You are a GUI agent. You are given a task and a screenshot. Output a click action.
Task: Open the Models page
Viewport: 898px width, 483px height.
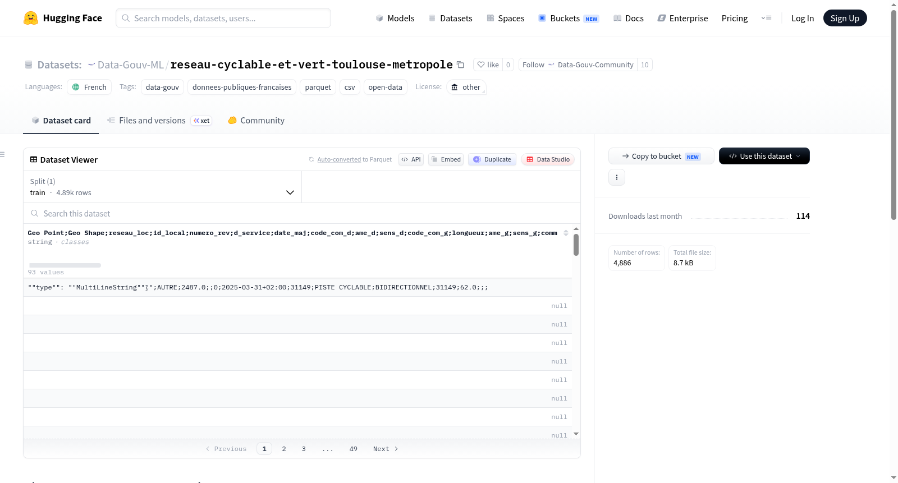(x=395, y=18)
